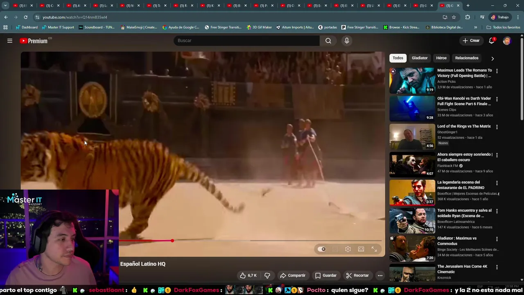
Task: Open options for Lord of the Rings vs The Matrix
Action: click(497, 127)
